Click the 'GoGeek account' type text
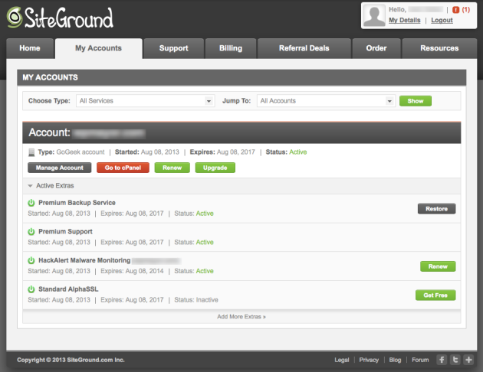Viewport: 483px width, 372px height. (80, 152)
